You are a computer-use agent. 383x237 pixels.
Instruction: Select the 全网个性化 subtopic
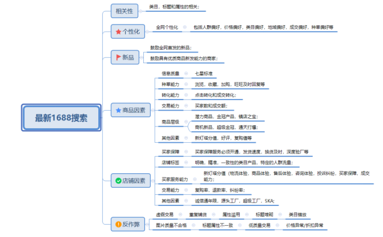167,27
